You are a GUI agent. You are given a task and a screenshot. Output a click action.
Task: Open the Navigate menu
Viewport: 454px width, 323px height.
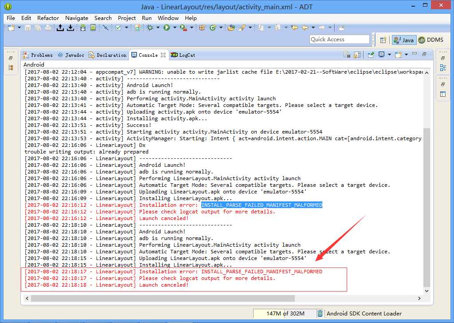(x=77, y=18)
